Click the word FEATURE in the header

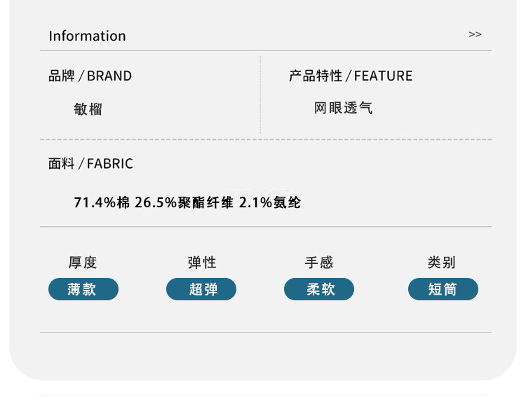[384, 76]
